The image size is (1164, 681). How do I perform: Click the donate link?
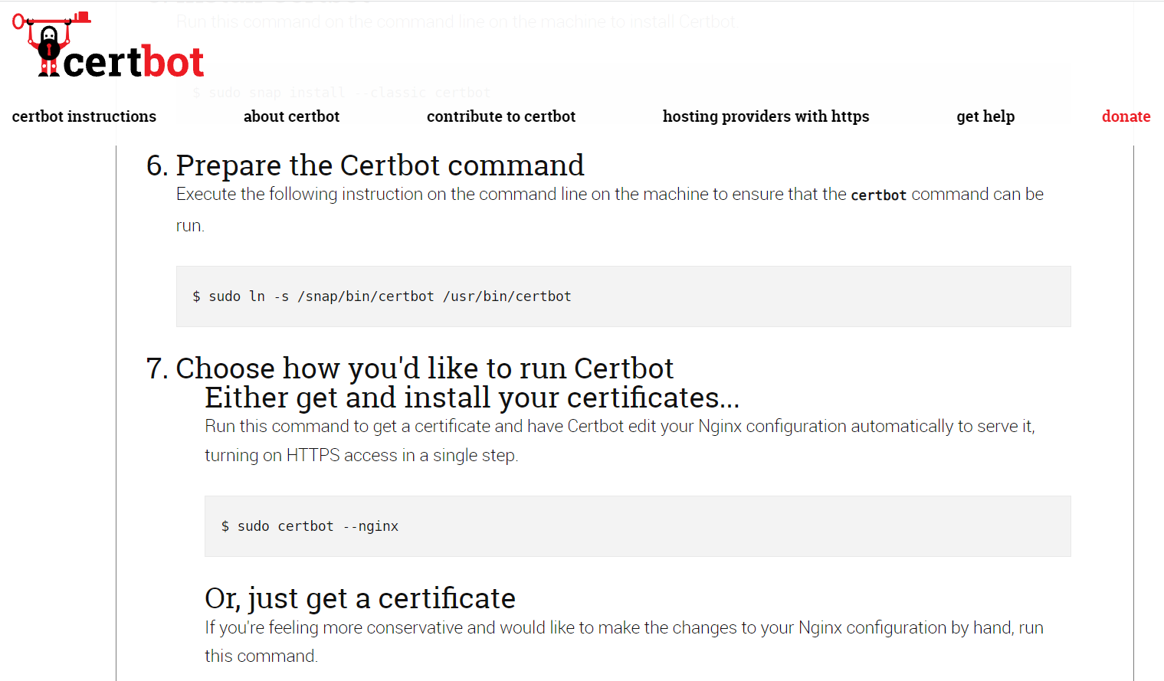coord(1126,116)
